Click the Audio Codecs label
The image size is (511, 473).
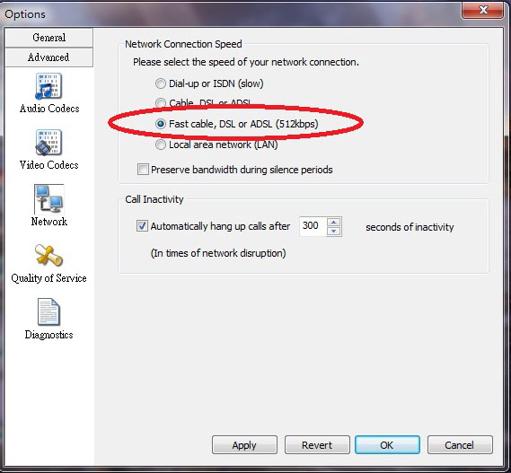(49, 109)
